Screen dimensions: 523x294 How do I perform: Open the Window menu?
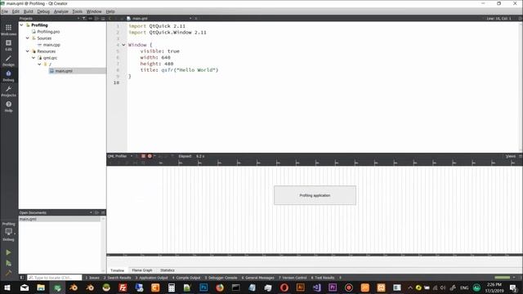94,11
